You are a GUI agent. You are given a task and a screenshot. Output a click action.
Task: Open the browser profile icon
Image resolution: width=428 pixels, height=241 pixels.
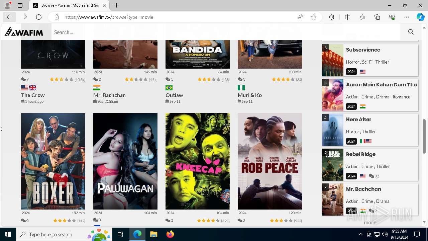(x=7, y=5)
